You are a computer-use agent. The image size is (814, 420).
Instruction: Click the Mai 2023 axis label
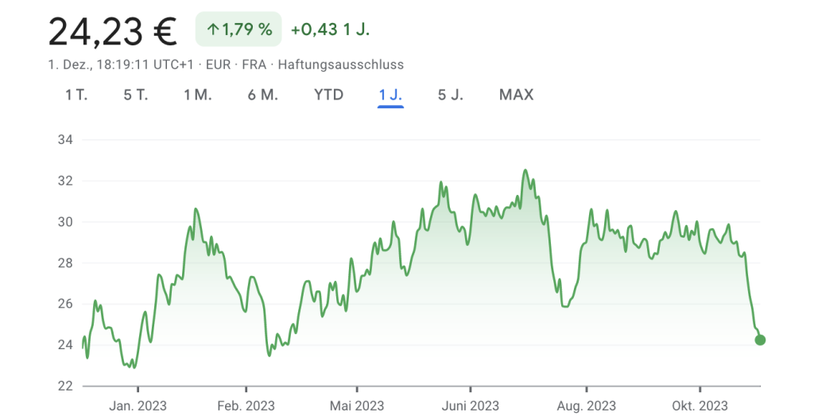pyautogui.click(x=357, y=406)
